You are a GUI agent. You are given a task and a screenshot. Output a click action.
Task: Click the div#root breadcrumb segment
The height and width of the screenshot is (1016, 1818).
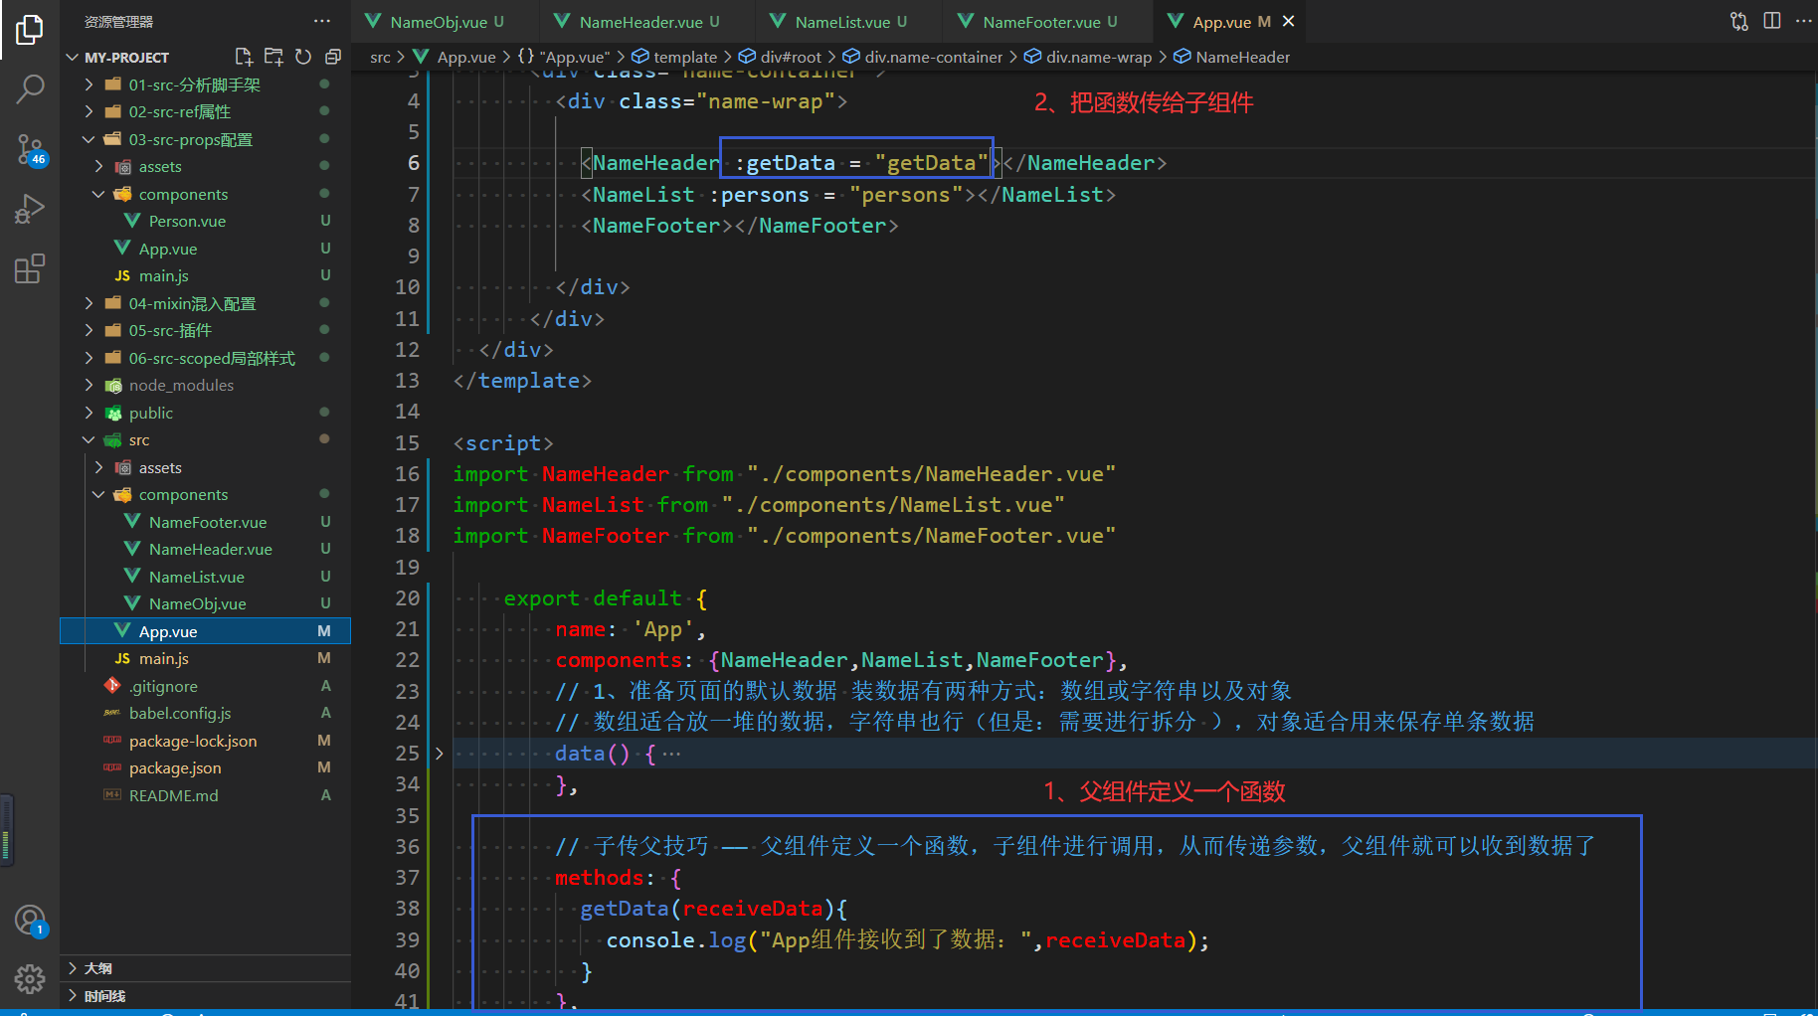781,58
